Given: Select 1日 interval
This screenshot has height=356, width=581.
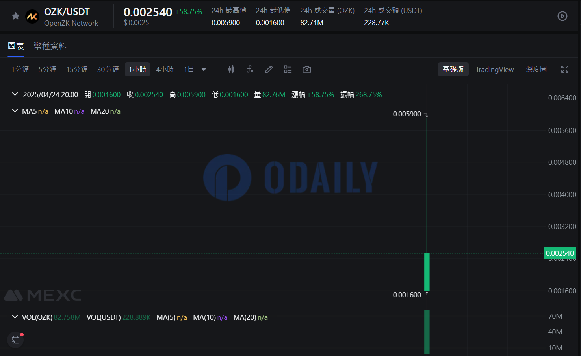Looking at the screenshot, I should (x=189, y=69).
